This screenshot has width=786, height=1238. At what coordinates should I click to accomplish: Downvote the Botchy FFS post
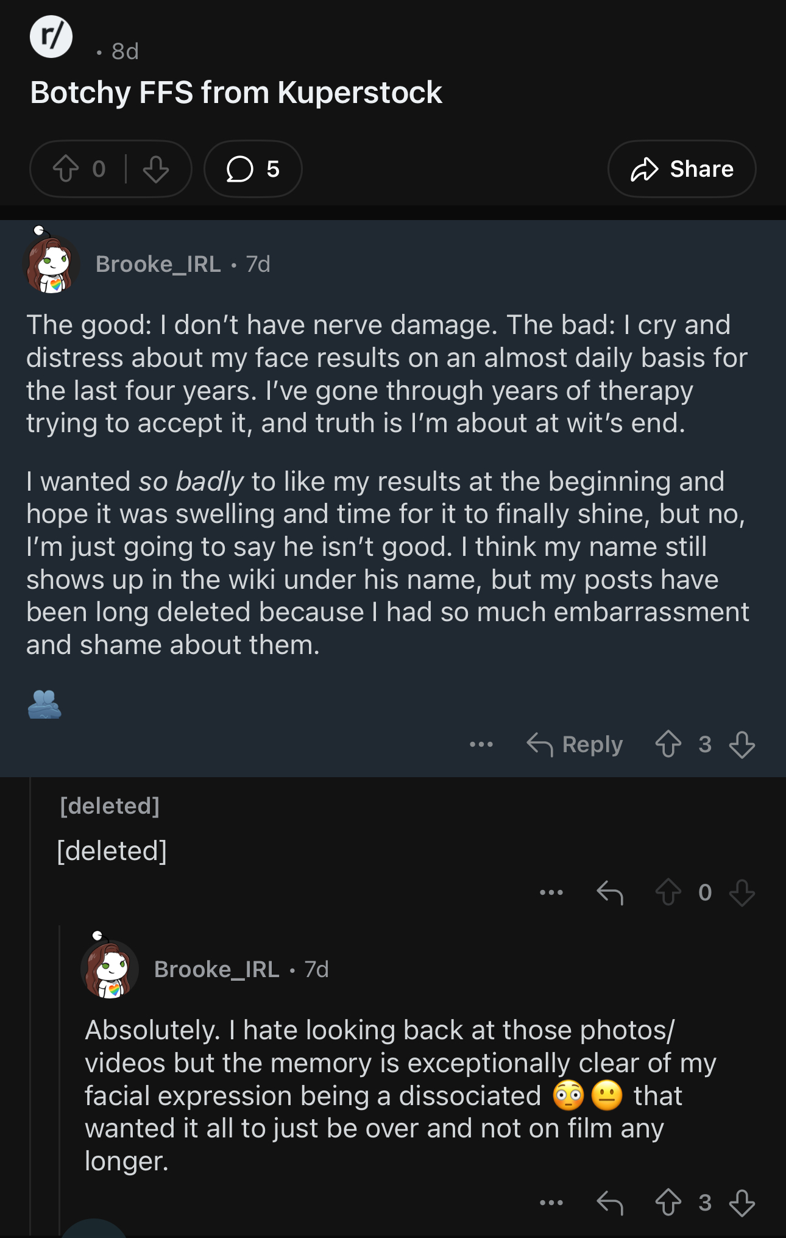tap(156, 169)
